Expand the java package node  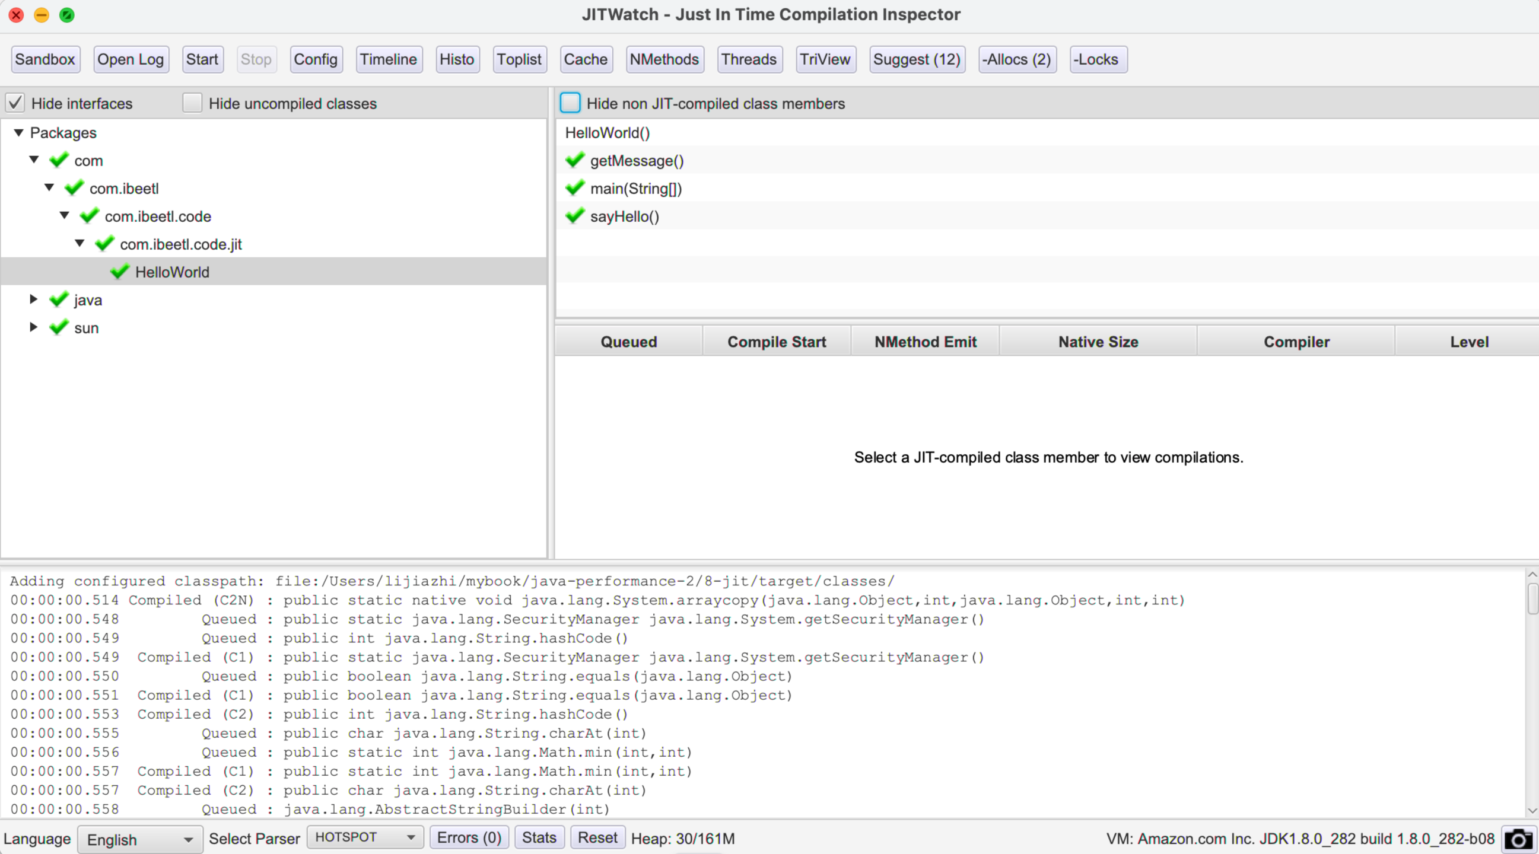(33, 299)
